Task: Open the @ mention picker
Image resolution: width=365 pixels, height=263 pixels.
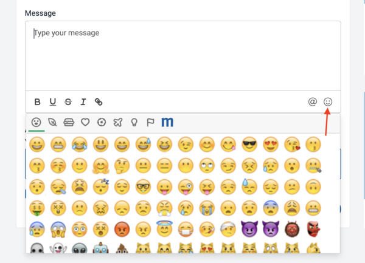Action: coord(313,101)
